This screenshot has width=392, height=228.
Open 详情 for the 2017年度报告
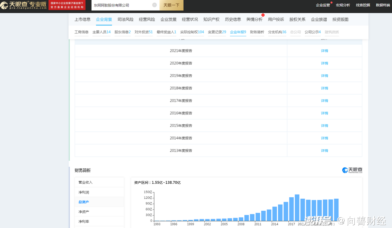[324, 100]
